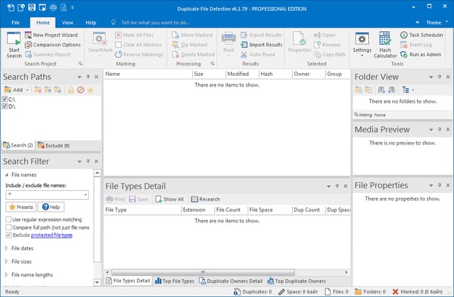Click the Research toolbar button
The image size is (454, 297).
coord(204,199)
